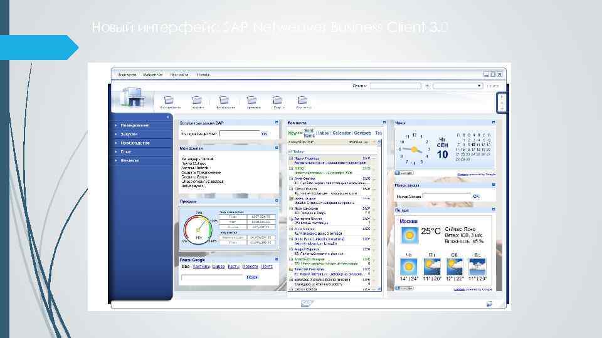Image resolution: width=602 pixels, height=338 pixels.
Task: Open the Today group icon in mail
Action: pos(290,151)
